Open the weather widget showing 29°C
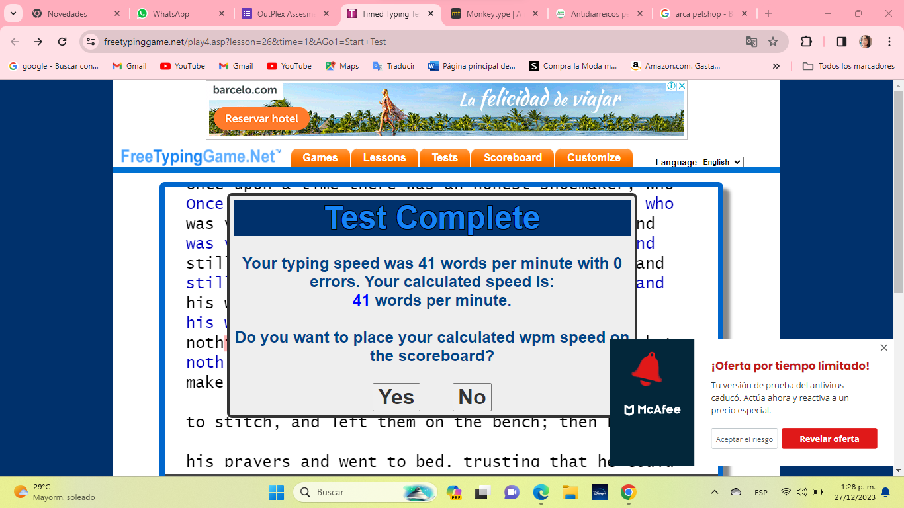This screenshot has height=508, width=904. click(x=56, y=492)
